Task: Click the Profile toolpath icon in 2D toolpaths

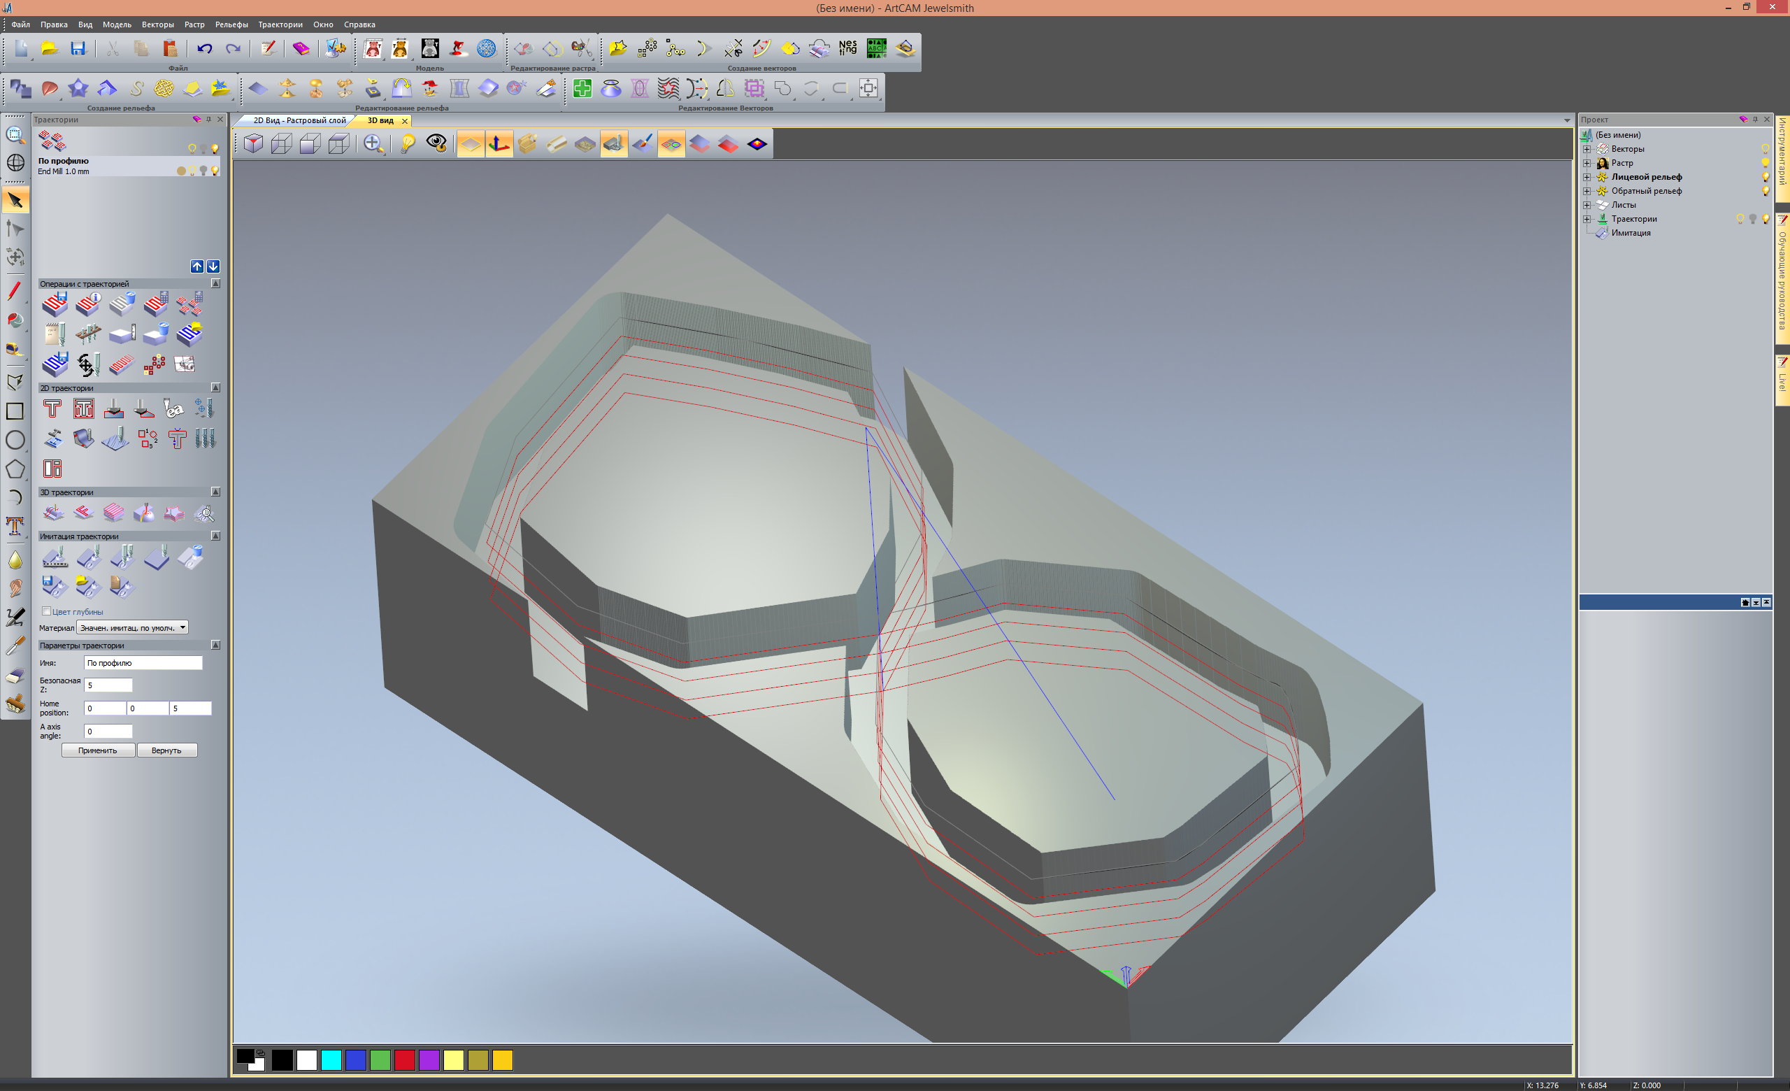Action: click(x=52, y=409)
